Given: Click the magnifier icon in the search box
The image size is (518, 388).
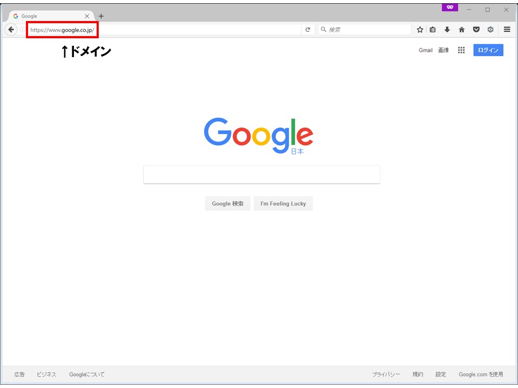Looking at the screenshot, I should (323, 29).
